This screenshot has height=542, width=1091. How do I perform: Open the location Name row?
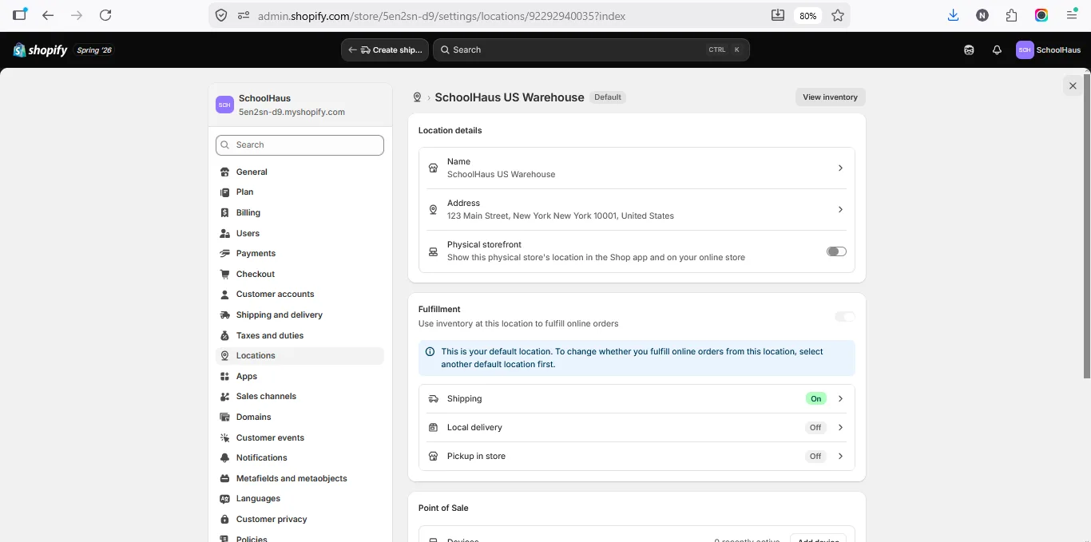coord(637,168)
